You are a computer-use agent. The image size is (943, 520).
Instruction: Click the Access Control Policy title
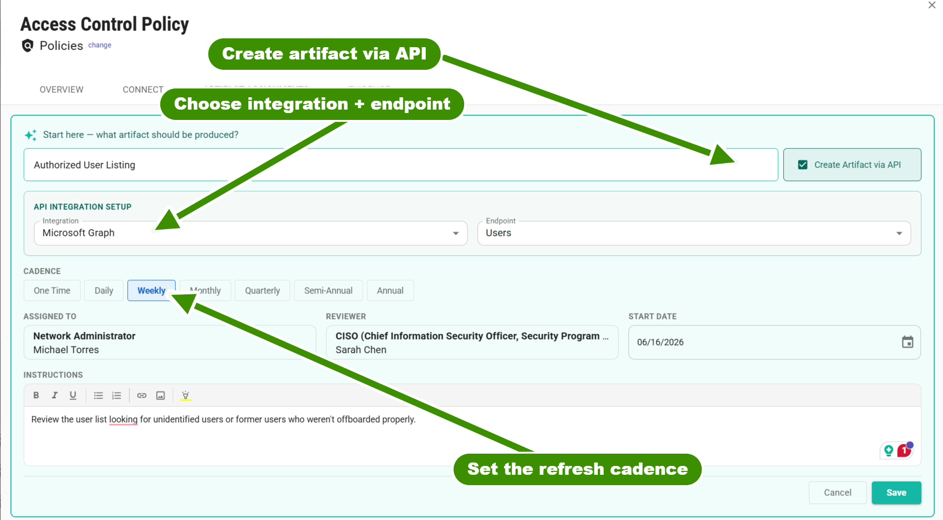[105, 24]
